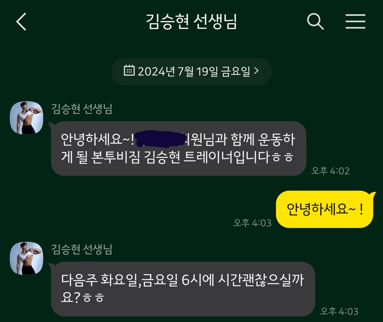Open chat search with magnifier icon

pyautogui.click(x=315, y=22)
